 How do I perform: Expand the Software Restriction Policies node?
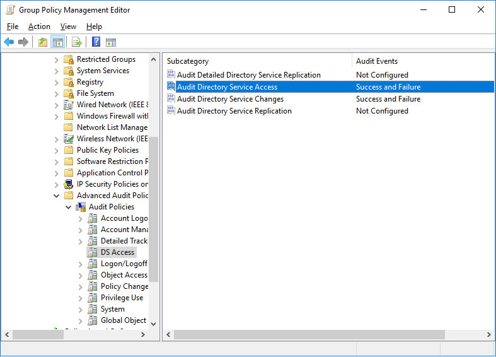(56, 162)
